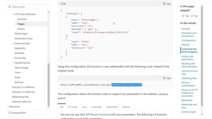
Task: Click the Download PDF icon
Action: point(9,113)
